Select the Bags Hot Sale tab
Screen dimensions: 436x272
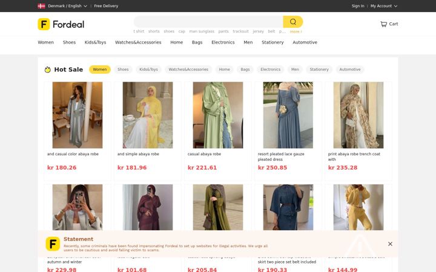[x=245, y=70]
